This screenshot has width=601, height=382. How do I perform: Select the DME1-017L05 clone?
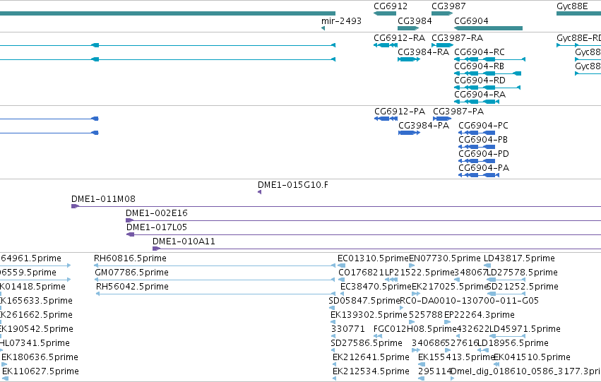click(364, 235)
